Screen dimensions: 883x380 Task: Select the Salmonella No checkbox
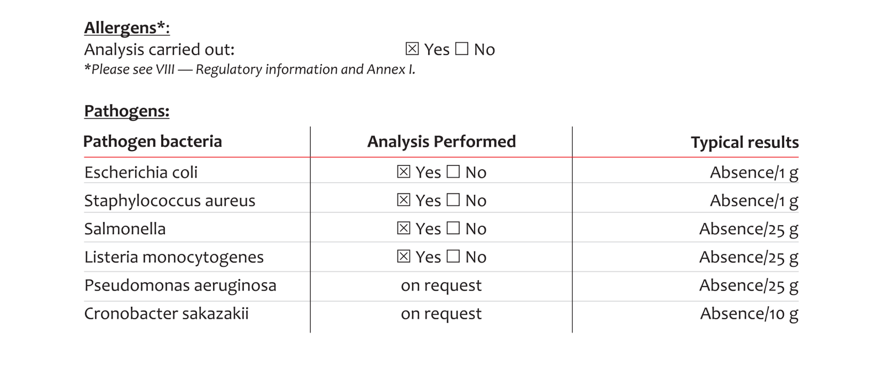pos(453,228)
